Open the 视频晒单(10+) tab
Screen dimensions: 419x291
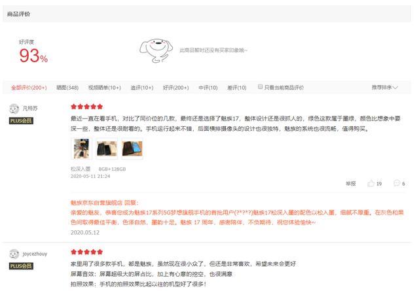tap(105, 88)
